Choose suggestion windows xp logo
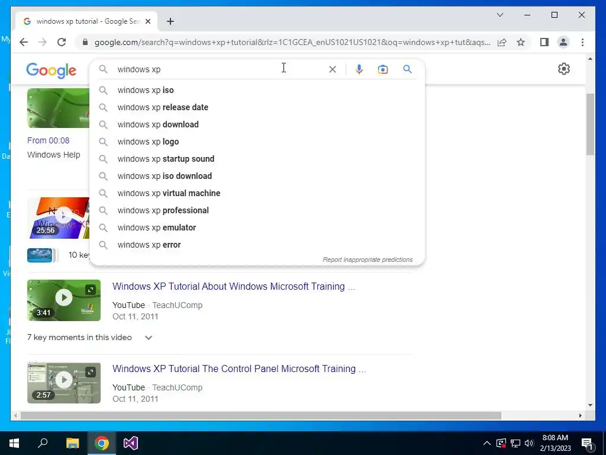The height and width of the screenshot is (455, 606). [257, 142]
